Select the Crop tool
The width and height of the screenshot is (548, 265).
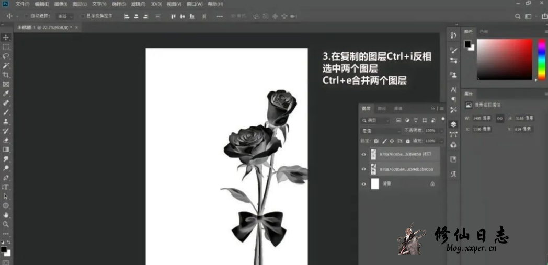tap(6, 75)
